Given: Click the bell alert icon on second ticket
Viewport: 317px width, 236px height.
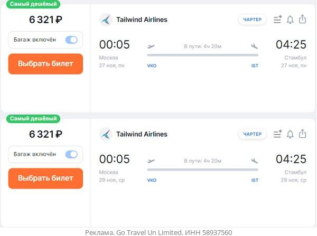Looking at the screenshot, I should pyautogui.click(x=290, y=134).
